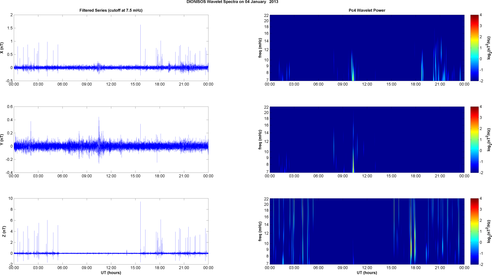
Task: Select the middle spectrum's "freq (mHz)" label
Action: coord(260,140)
